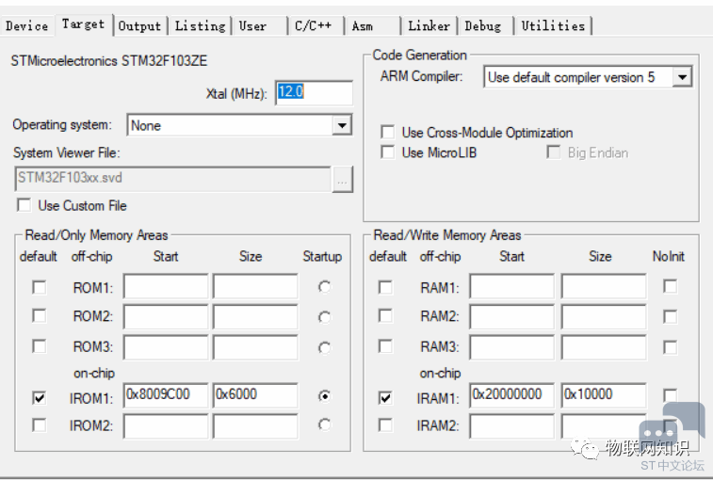The height and width of the screenshot is (480, 713).
Task: Click the ROM3 Start address field
Action: click(166, 347)
